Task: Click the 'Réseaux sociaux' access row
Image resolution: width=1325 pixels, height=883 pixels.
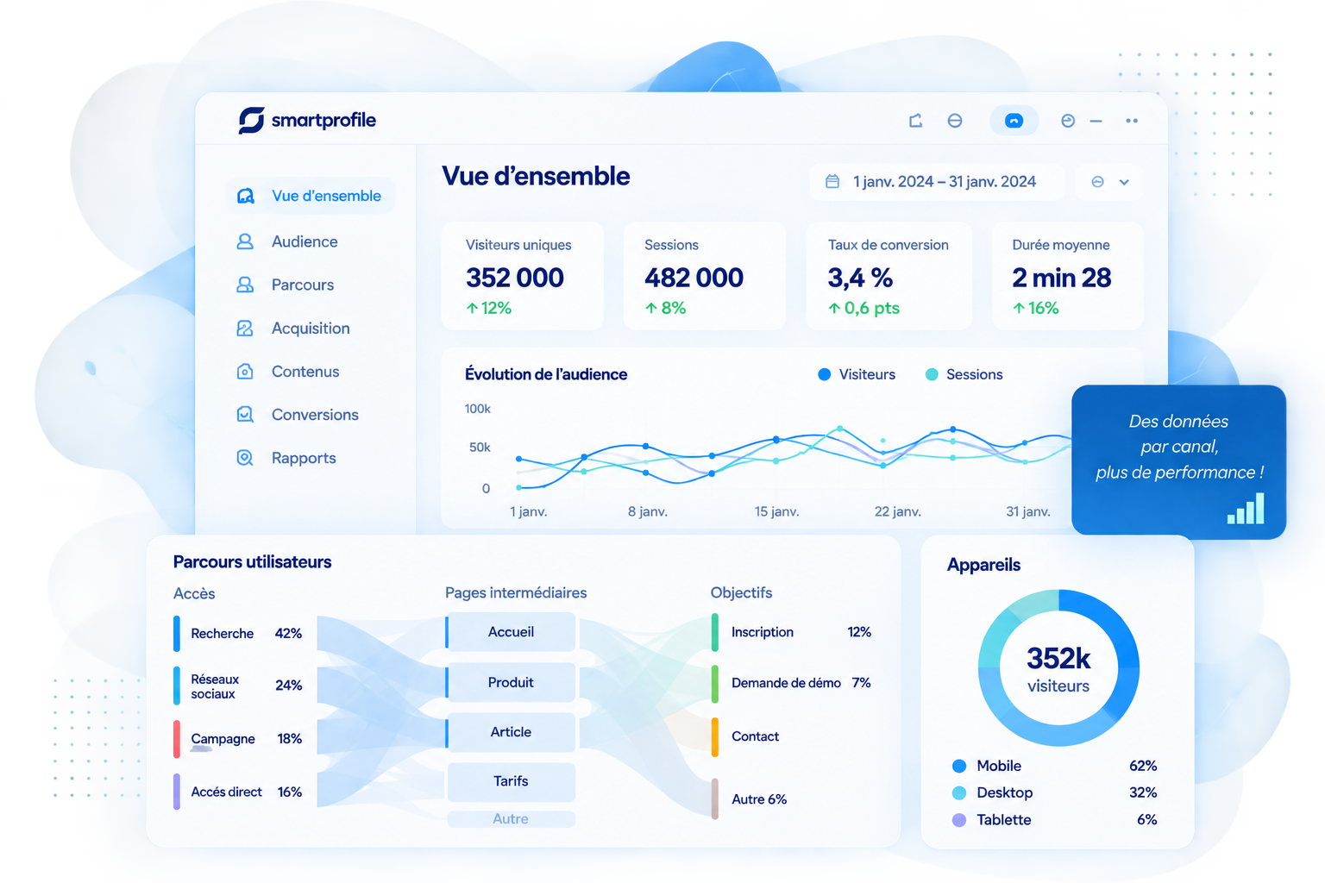Action: point(239,686)
